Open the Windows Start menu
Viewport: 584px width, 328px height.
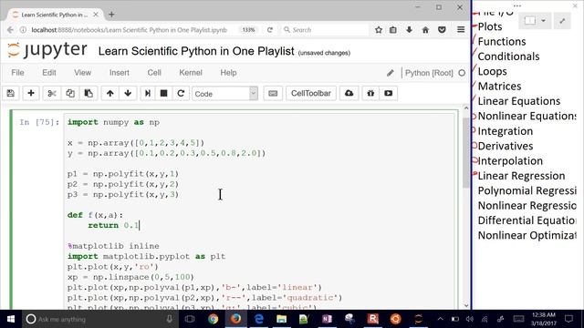[x=11, y=319]
